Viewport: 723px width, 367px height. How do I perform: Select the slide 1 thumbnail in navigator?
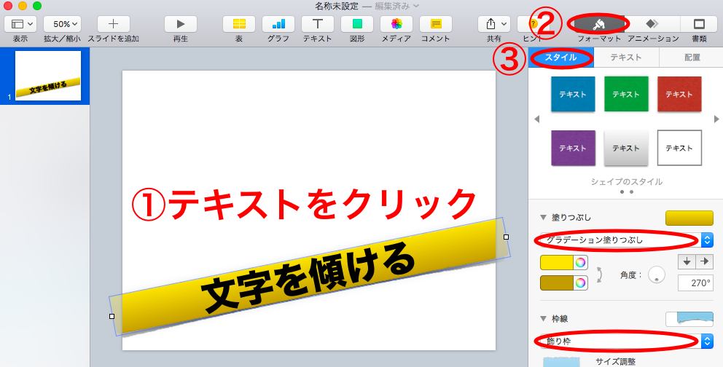coord(48,76)
